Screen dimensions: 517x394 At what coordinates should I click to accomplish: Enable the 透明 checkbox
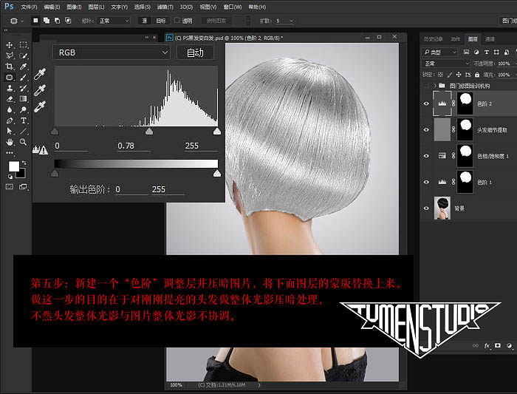(177, 21)
